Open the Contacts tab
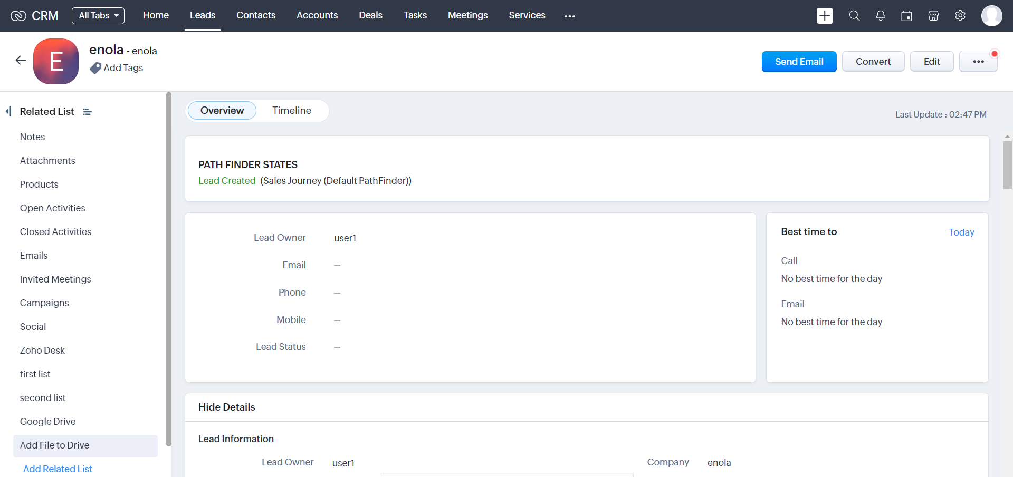The image size is (1013, 477). [255, 16]
